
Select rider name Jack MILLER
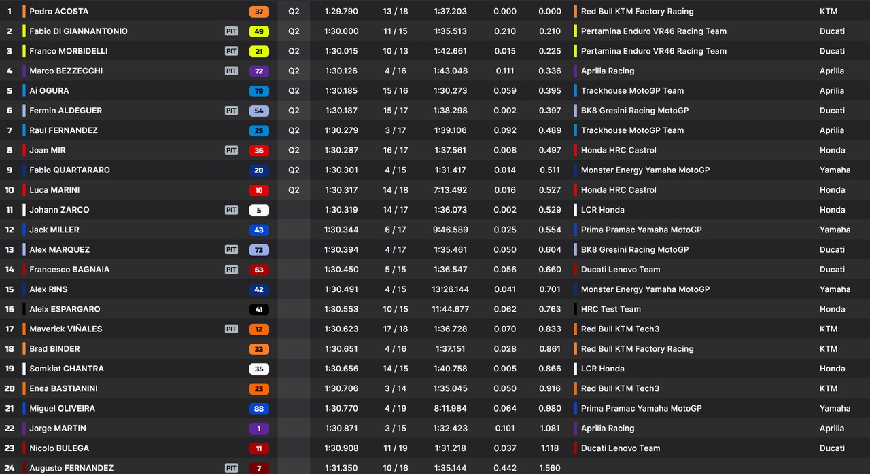(x=54, y=230)
